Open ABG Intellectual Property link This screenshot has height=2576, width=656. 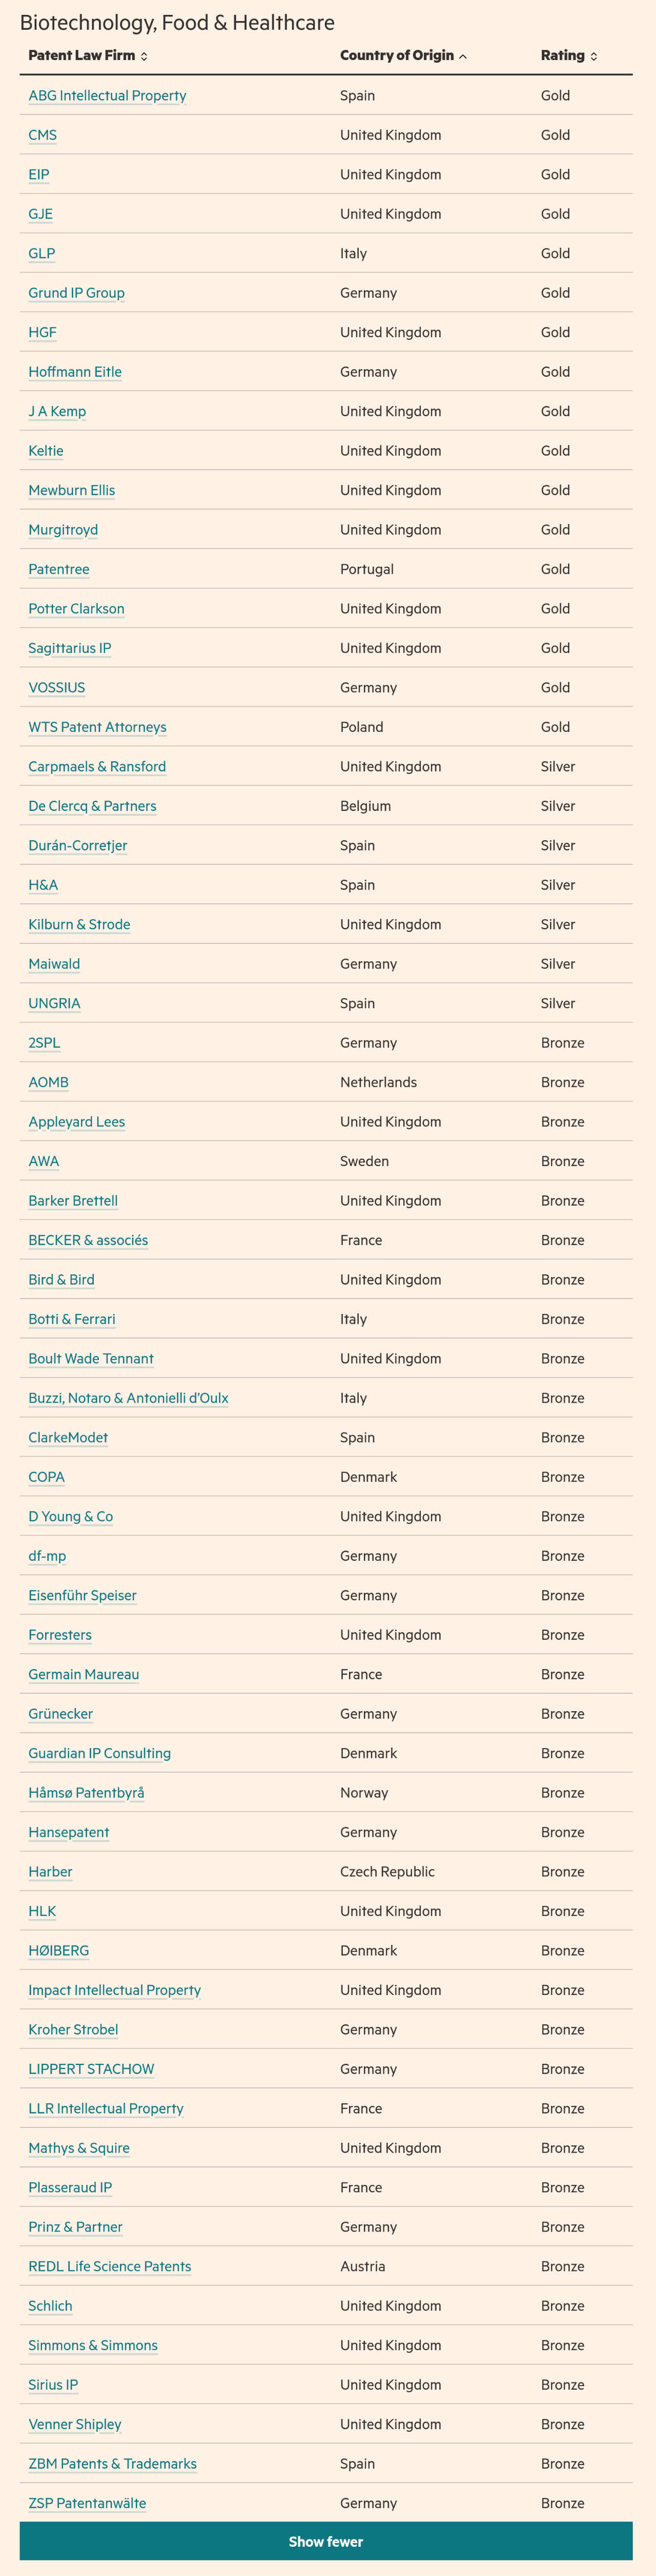tap(107, 96)
